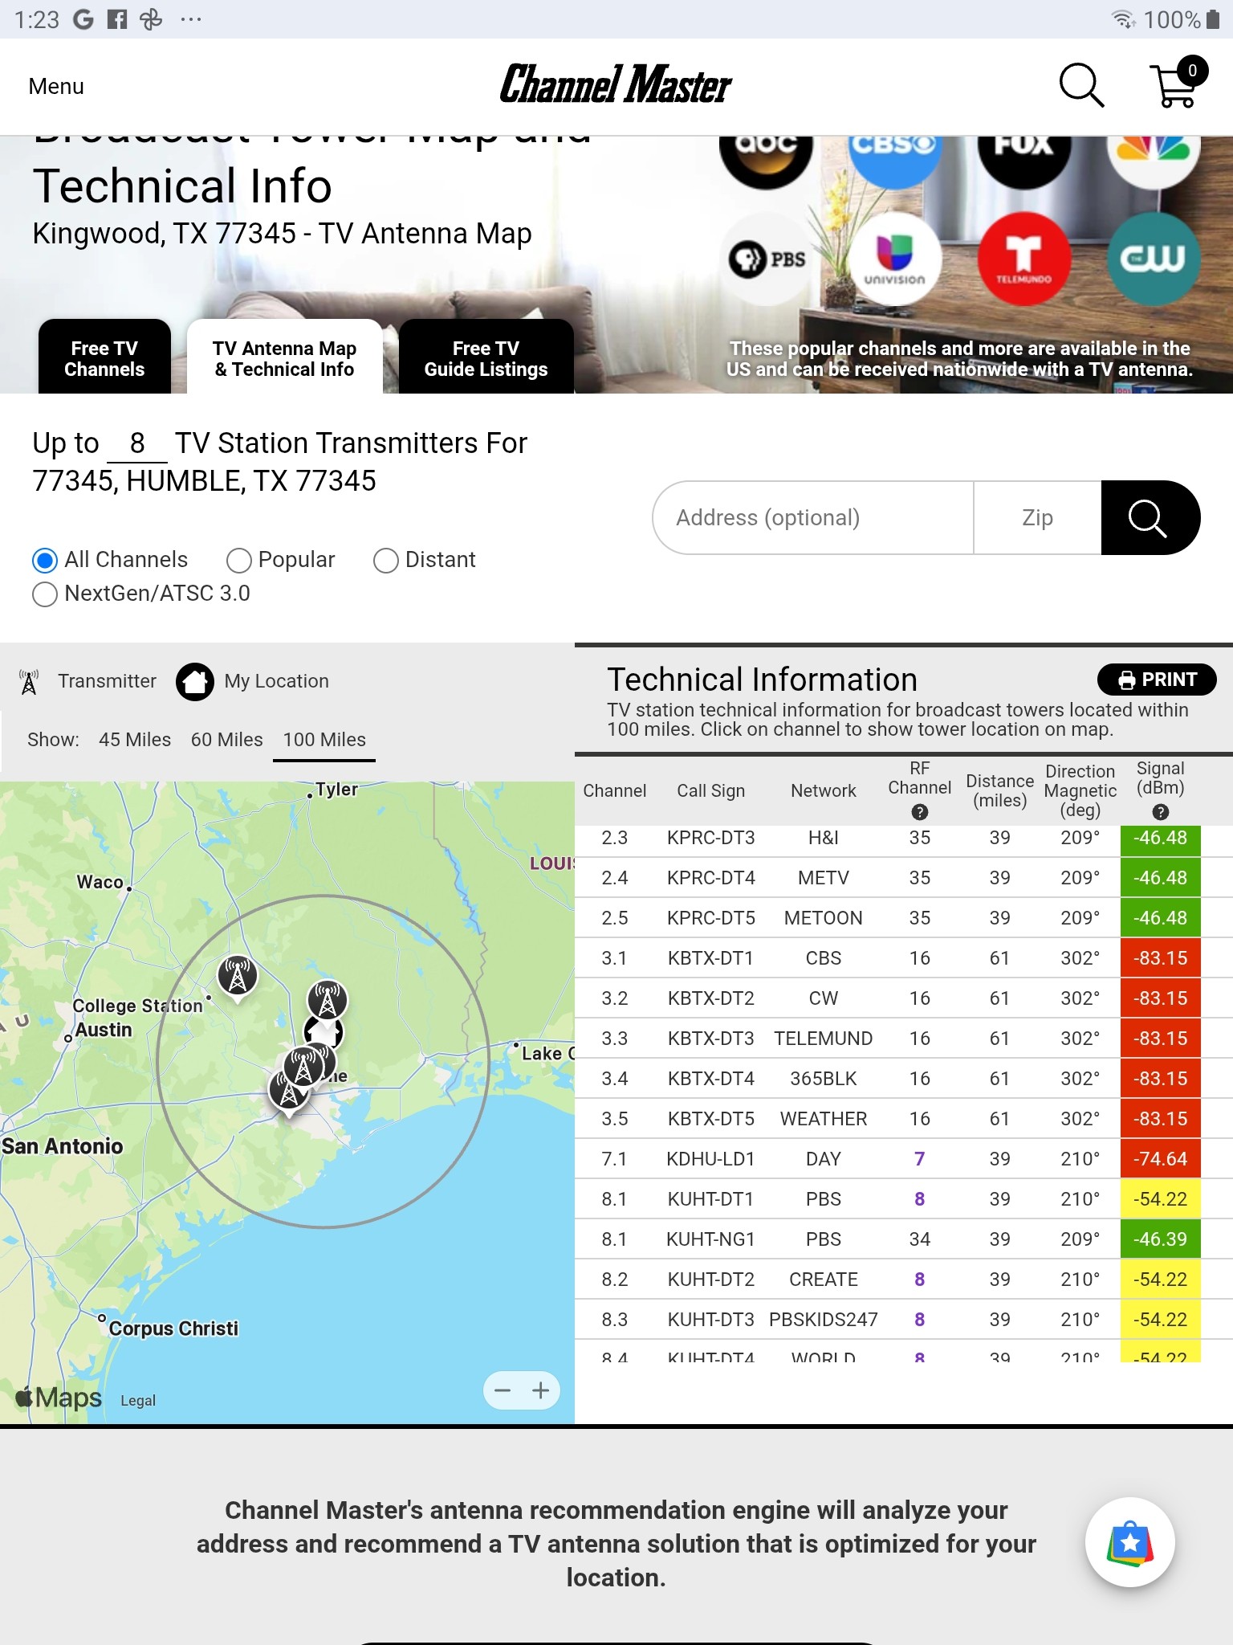The image size is (1233, 1645).
Task: Select the Popular radio button
Action: pos(239,560)
